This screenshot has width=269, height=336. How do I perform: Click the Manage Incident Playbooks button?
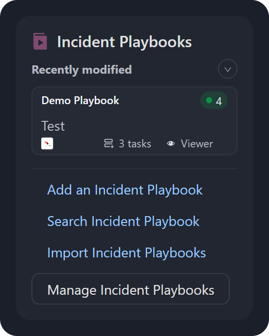tap(131, 289)
